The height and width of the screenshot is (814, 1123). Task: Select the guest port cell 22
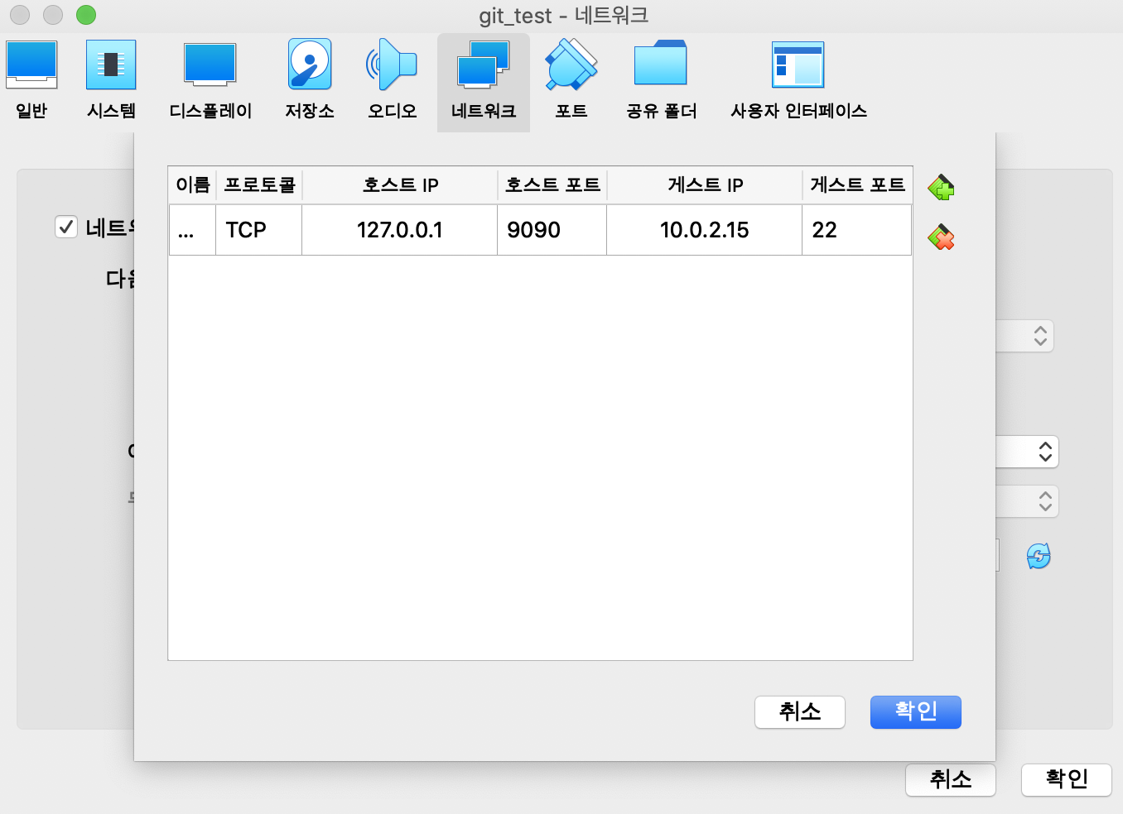(x=857, y=230)
